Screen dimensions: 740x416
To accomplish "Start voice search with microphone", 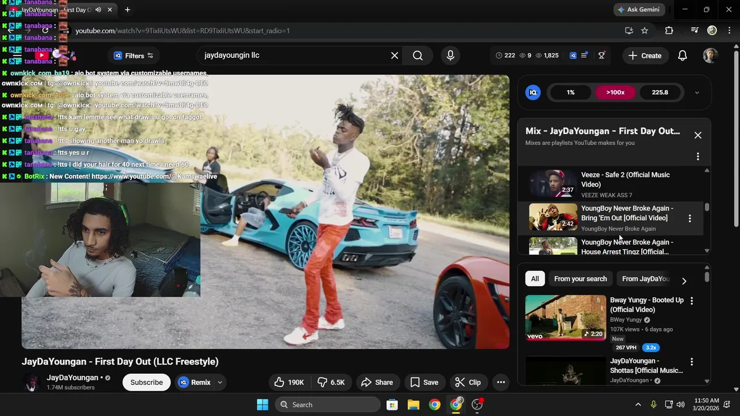I will click(450, 55).
